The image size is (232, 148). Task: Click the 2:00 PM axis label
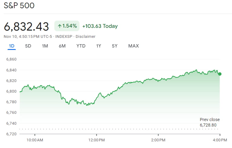click(x=158, y=140)
